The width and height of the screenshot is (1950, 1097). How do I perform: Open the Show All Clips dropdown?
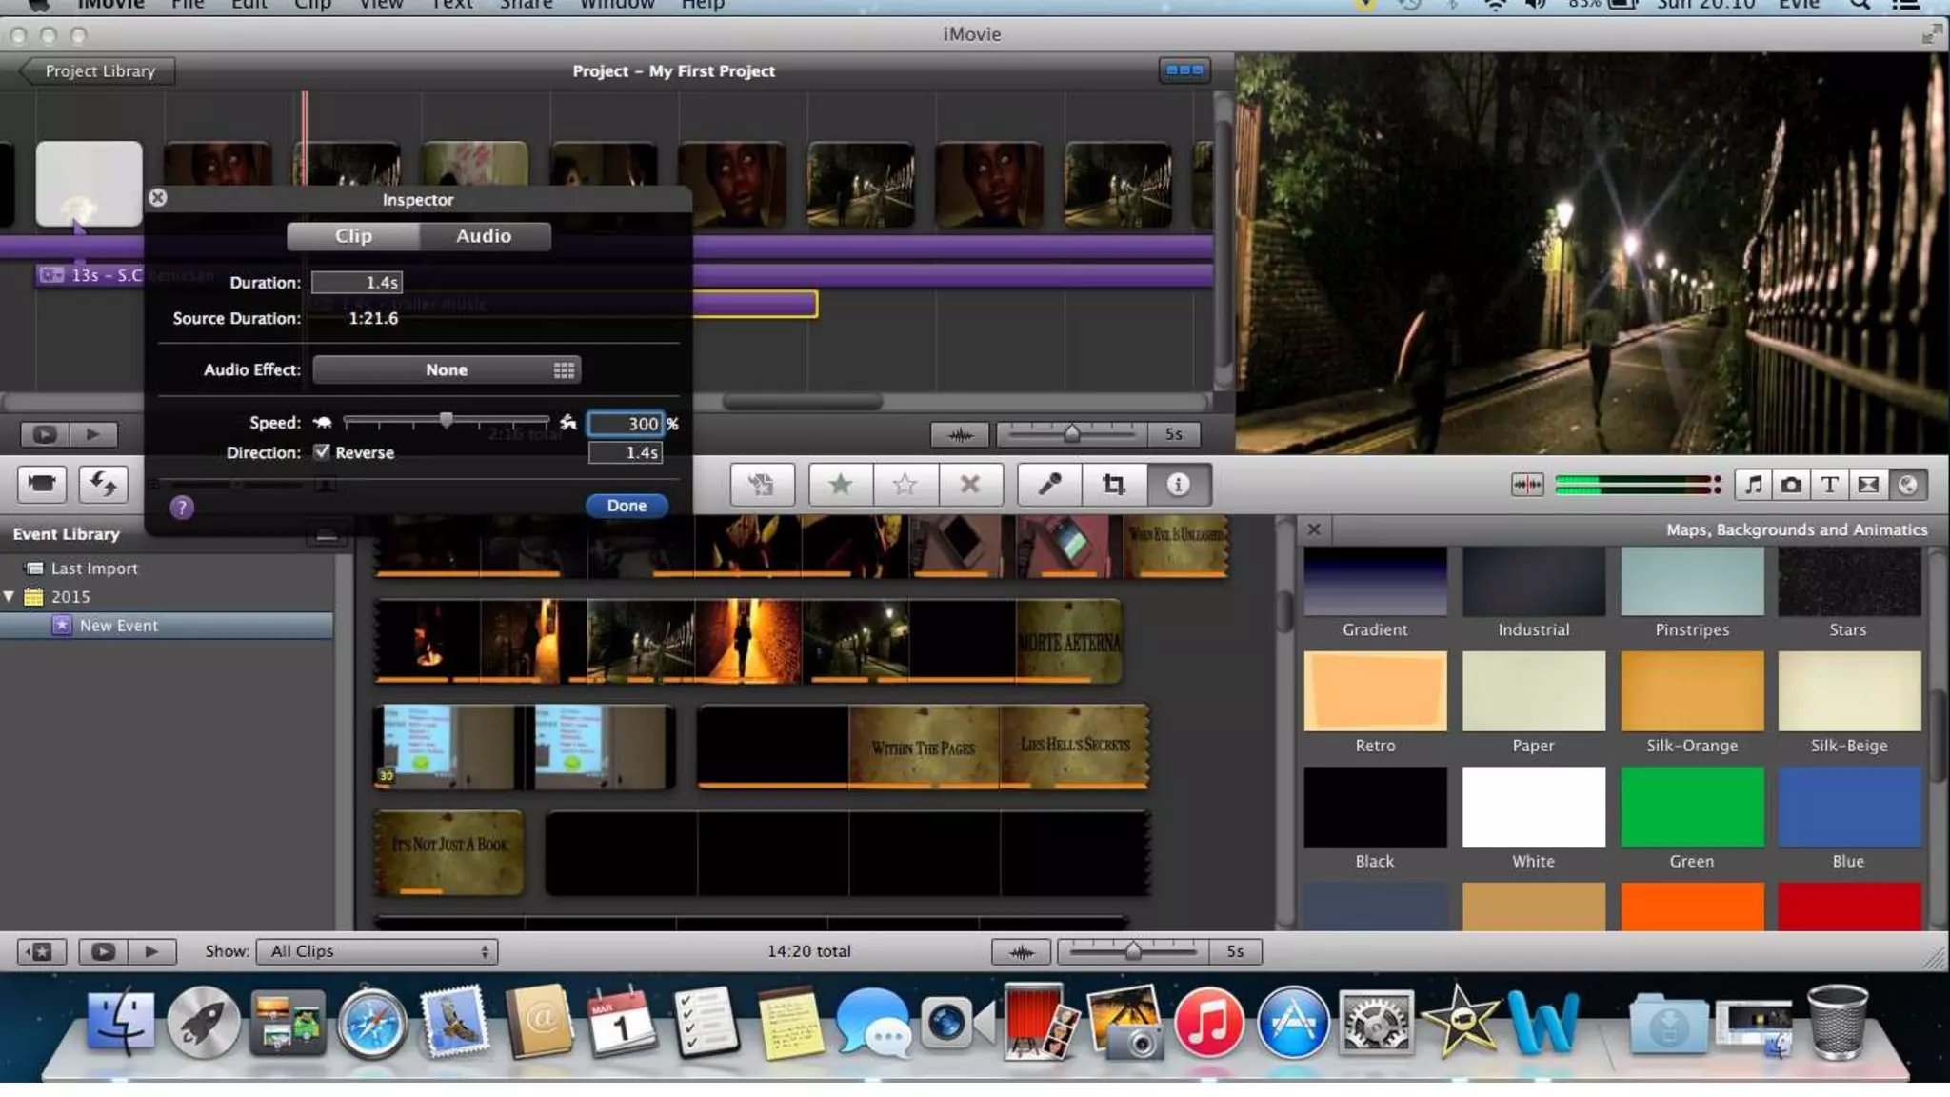click(377, 951)
